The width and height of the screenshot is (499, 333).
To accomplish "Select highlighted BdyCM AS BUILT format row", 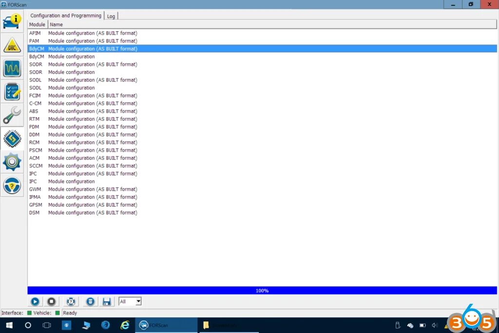I will pos(262,49).
